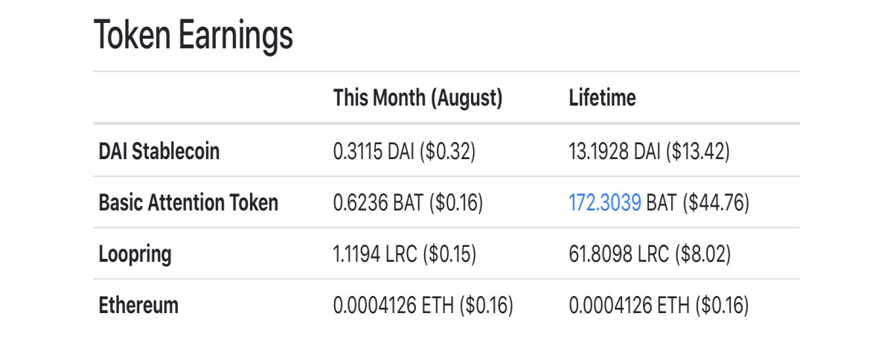
Task: Click the Ethereum row label
Action: (x=138, y=305)
